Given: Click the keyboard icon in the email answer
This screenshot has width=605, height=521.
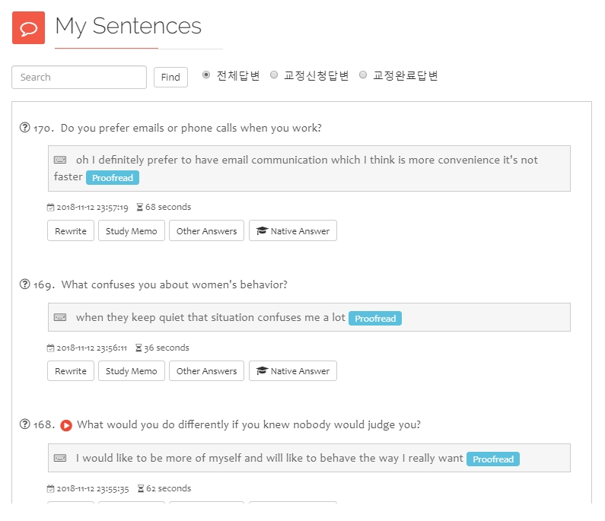Looking at the screenshot, I should [60, 160].
